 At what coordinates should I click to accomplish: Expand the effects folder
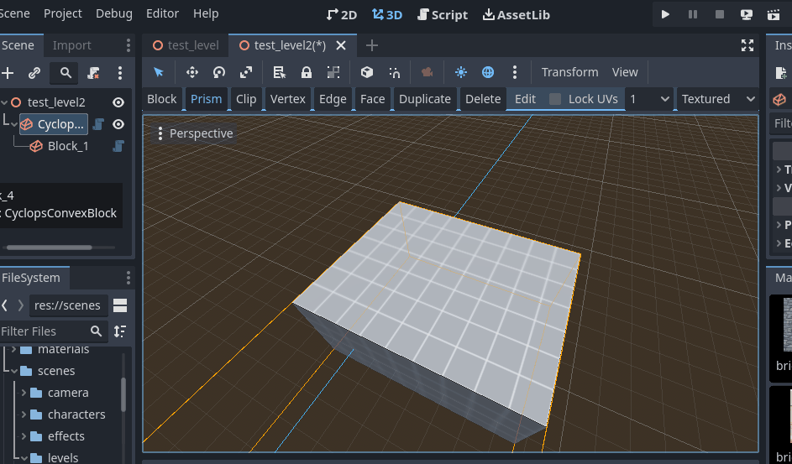pos(24,436)
